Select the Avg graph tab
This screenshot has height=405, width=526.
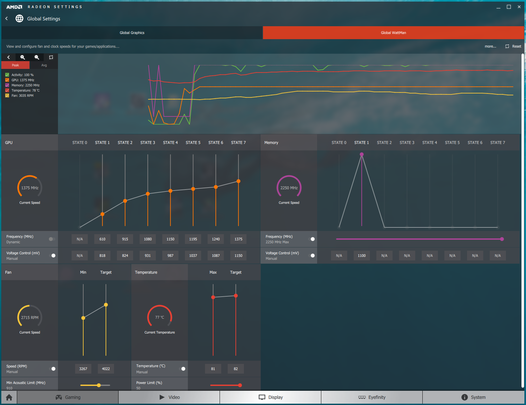coord(44,65)
